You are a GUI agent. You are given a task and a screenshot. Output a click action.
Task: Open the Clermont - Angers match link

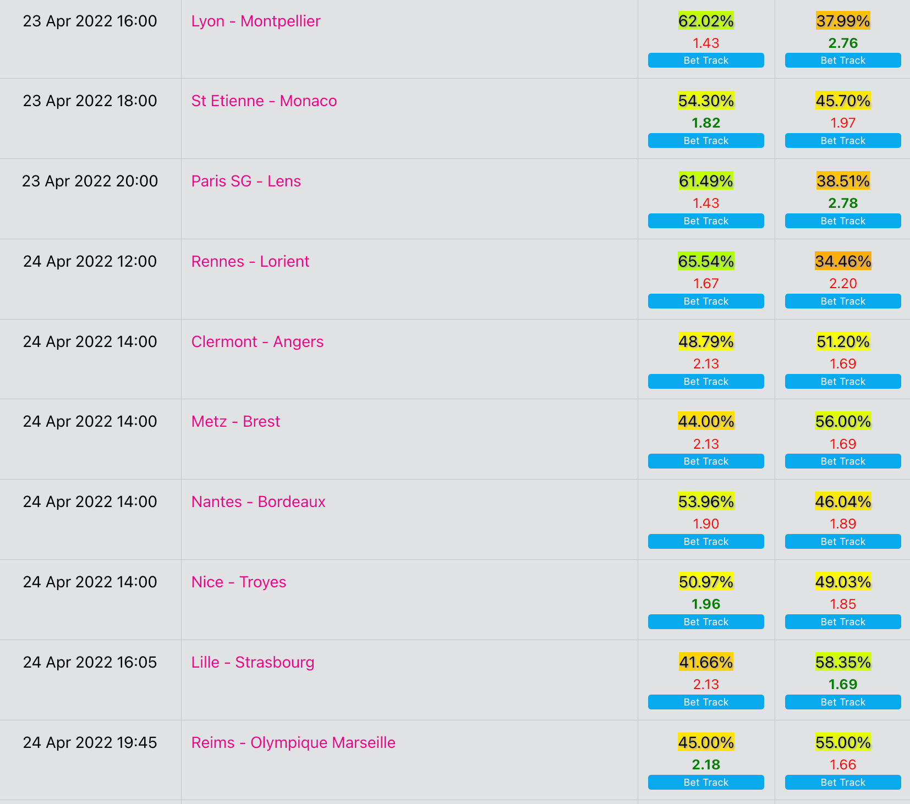coord(257,342)
